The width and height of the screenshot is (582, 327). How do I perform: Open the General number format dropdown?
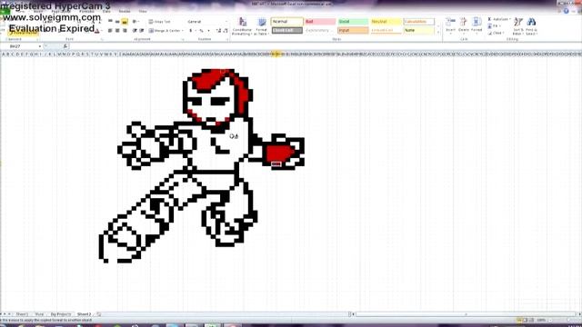pos(207,22)
